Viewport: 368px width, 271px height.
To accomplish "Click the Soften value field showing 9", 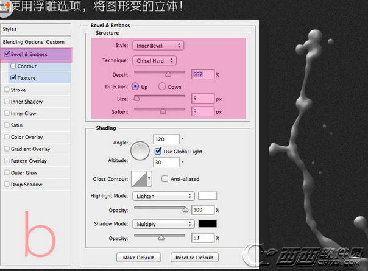I will (203, 111).
